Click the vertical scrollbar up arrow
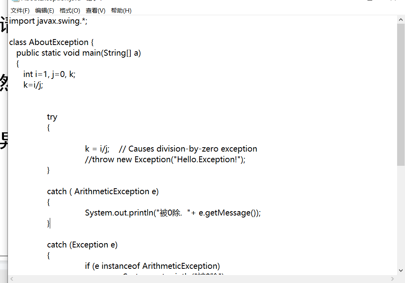Viewport: 405px width, 283px height. pos(401,19)
